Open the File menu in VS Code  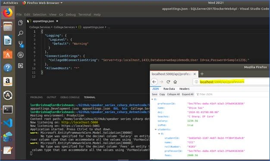(x=19, y=15)
